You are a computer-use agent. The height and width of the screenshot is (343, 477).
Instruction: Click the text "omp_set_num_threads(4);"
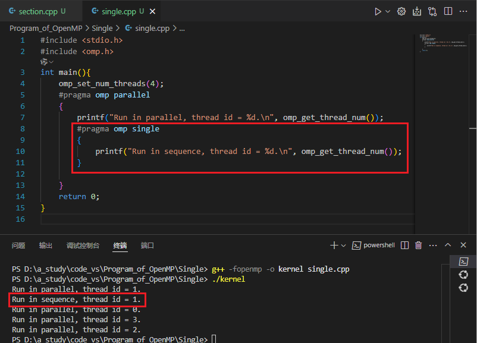111,84
